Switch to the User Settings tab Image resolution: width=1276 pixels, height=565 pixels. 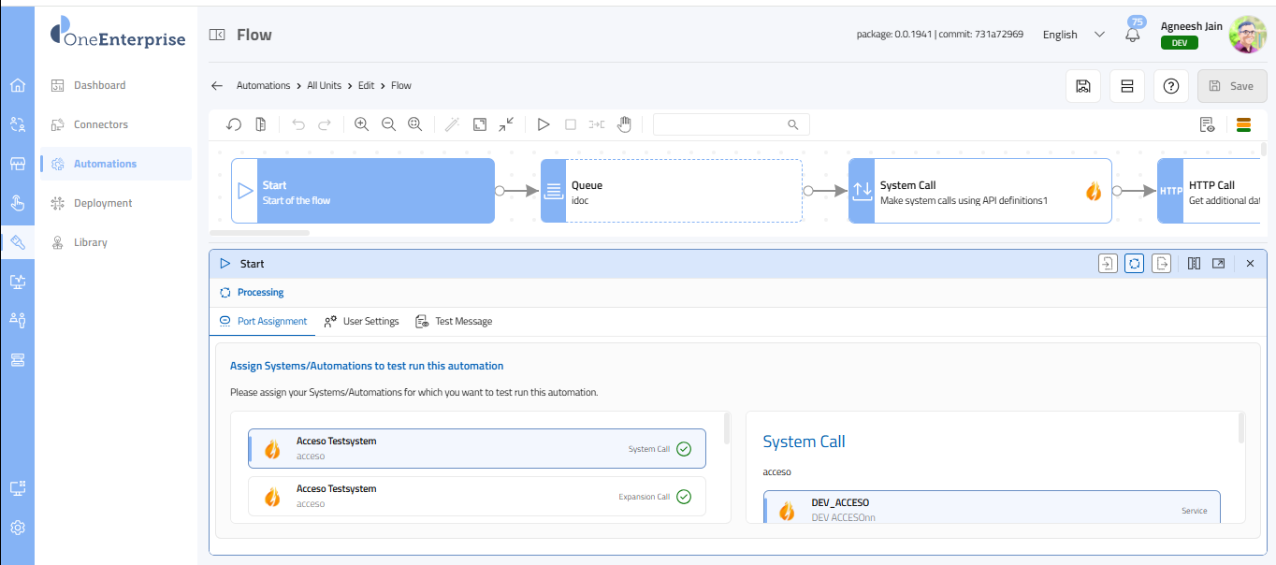361,321
